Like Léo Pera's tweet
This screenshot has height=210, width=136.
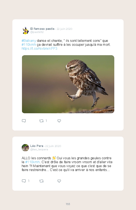point(59,181)
